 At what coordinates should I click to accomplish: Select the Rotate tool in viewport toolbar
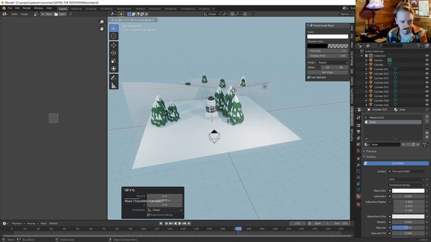tap(114, 53)
